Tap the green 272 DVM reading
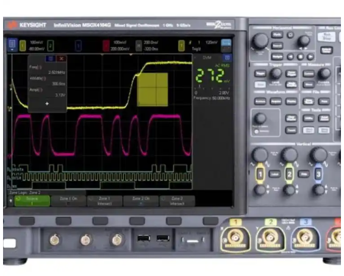 pos(210,76)
